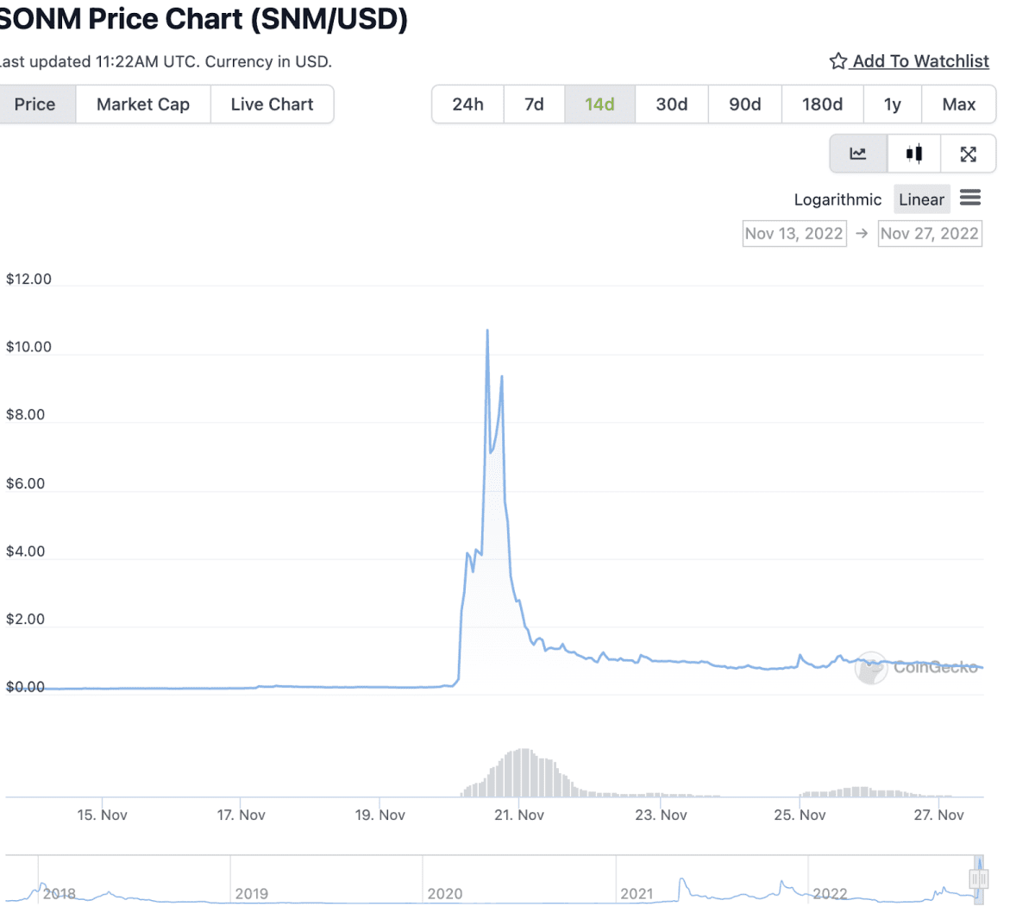Open the Live Chart tab

[x=273, y=104]
